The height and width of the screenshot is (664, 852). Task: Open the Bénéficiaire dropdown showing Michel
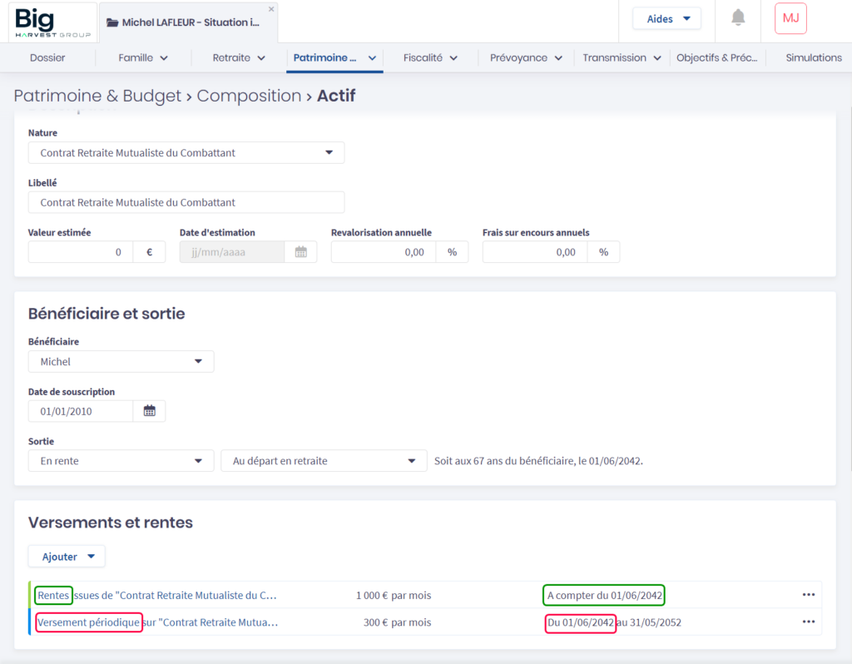pos(121,362)
